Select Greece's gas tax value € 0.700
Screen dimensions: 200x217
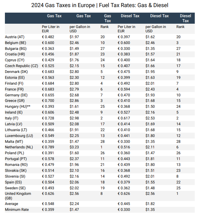[48, 101]
